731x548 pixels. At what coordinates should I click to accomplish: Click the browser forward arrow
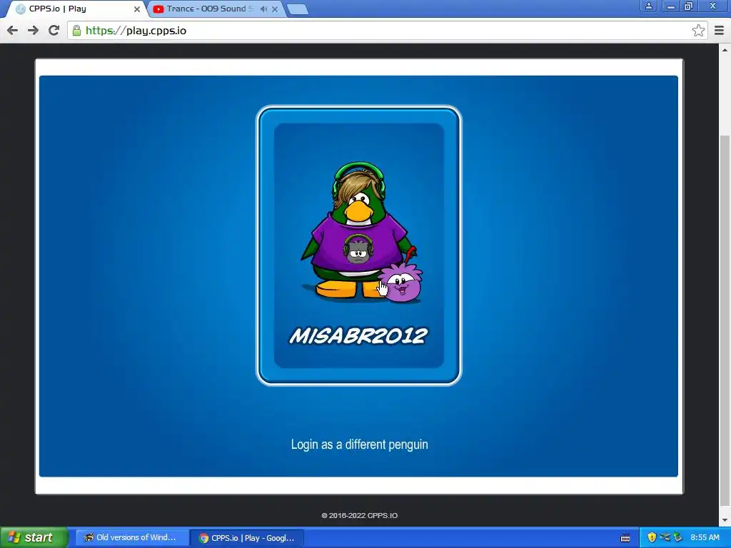click(33, 30)
